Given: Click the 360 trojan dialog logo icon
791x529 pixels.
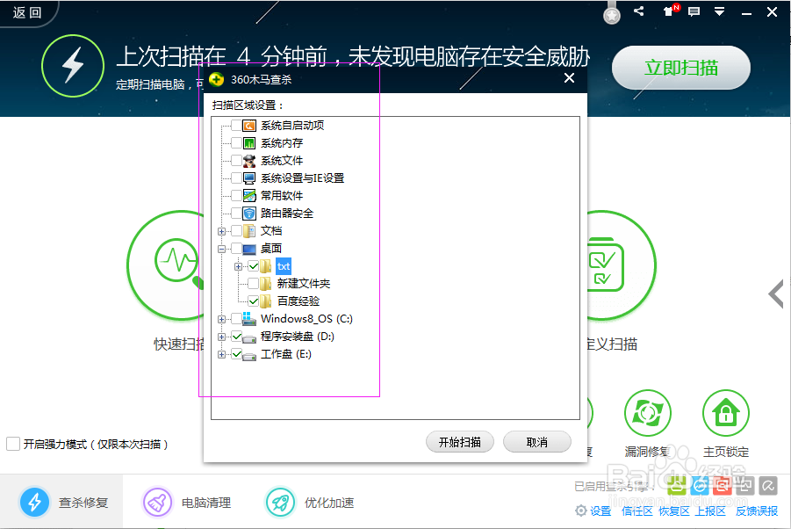Looking at the screenshot, I should pos(217,79).
